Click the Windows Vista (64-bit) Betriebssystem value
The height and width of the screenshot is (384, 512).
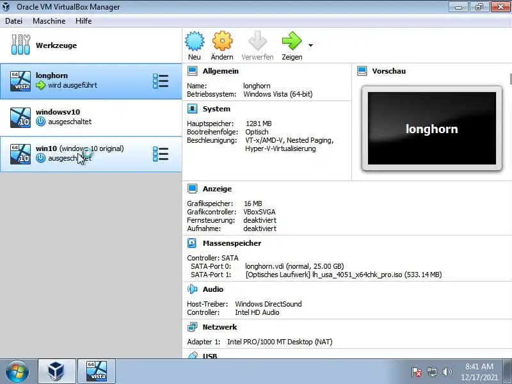(278, 94)
